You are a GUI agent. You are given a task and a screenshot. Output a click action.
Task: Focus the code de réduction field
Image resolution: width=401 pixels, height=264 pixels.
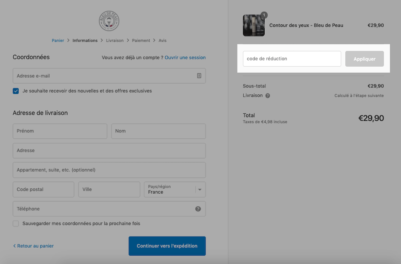point(292,59)
